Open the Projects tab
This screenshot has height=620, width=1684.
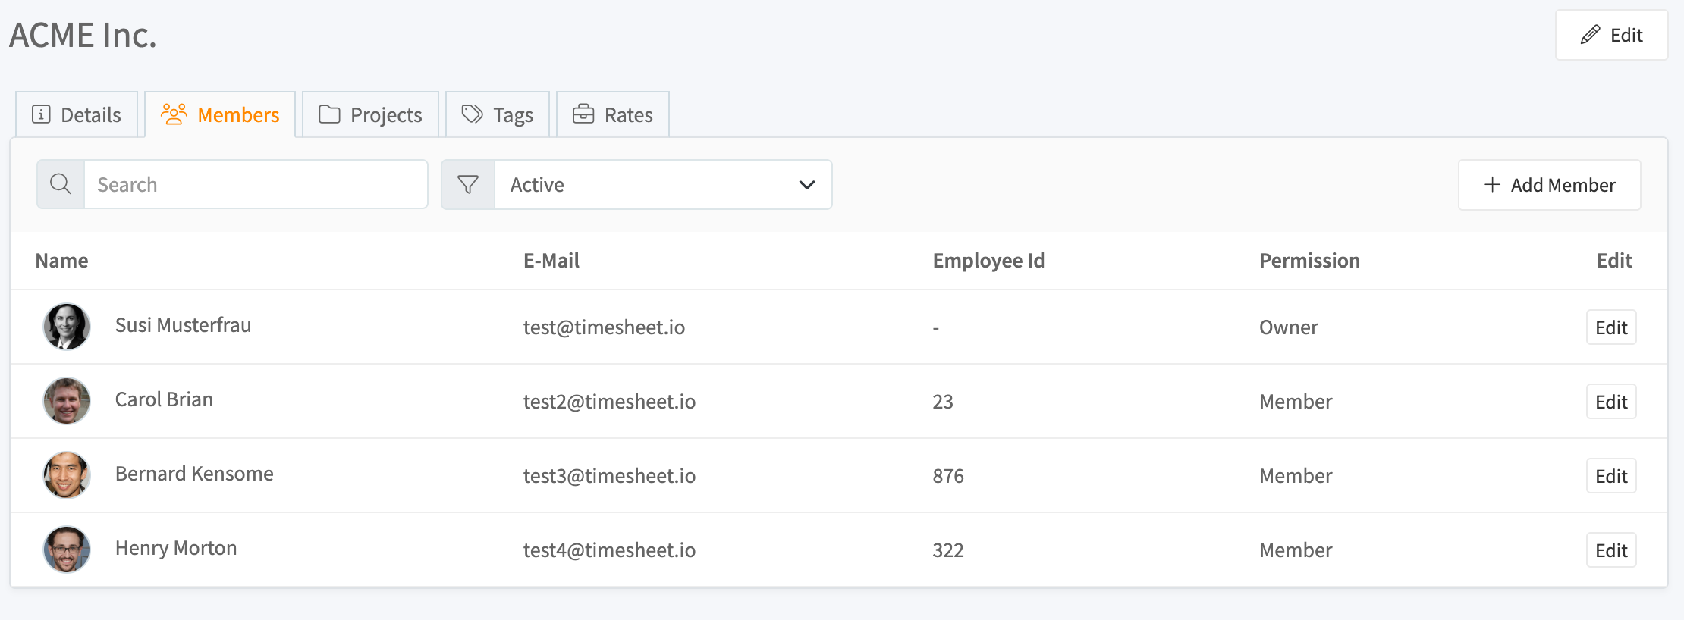[x=371, y=114]
